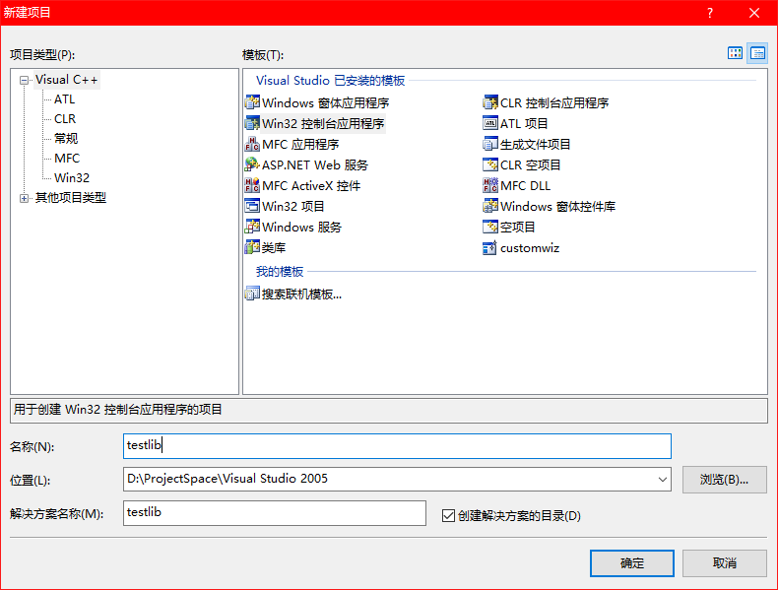Switch to small icons list view
Image resolution: width=778 pixels, height=590 pixels.
(757, 53)
